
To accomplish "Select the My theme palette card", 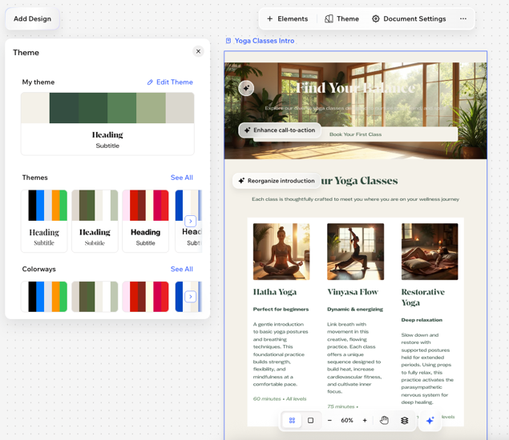I will click(107, 124).
